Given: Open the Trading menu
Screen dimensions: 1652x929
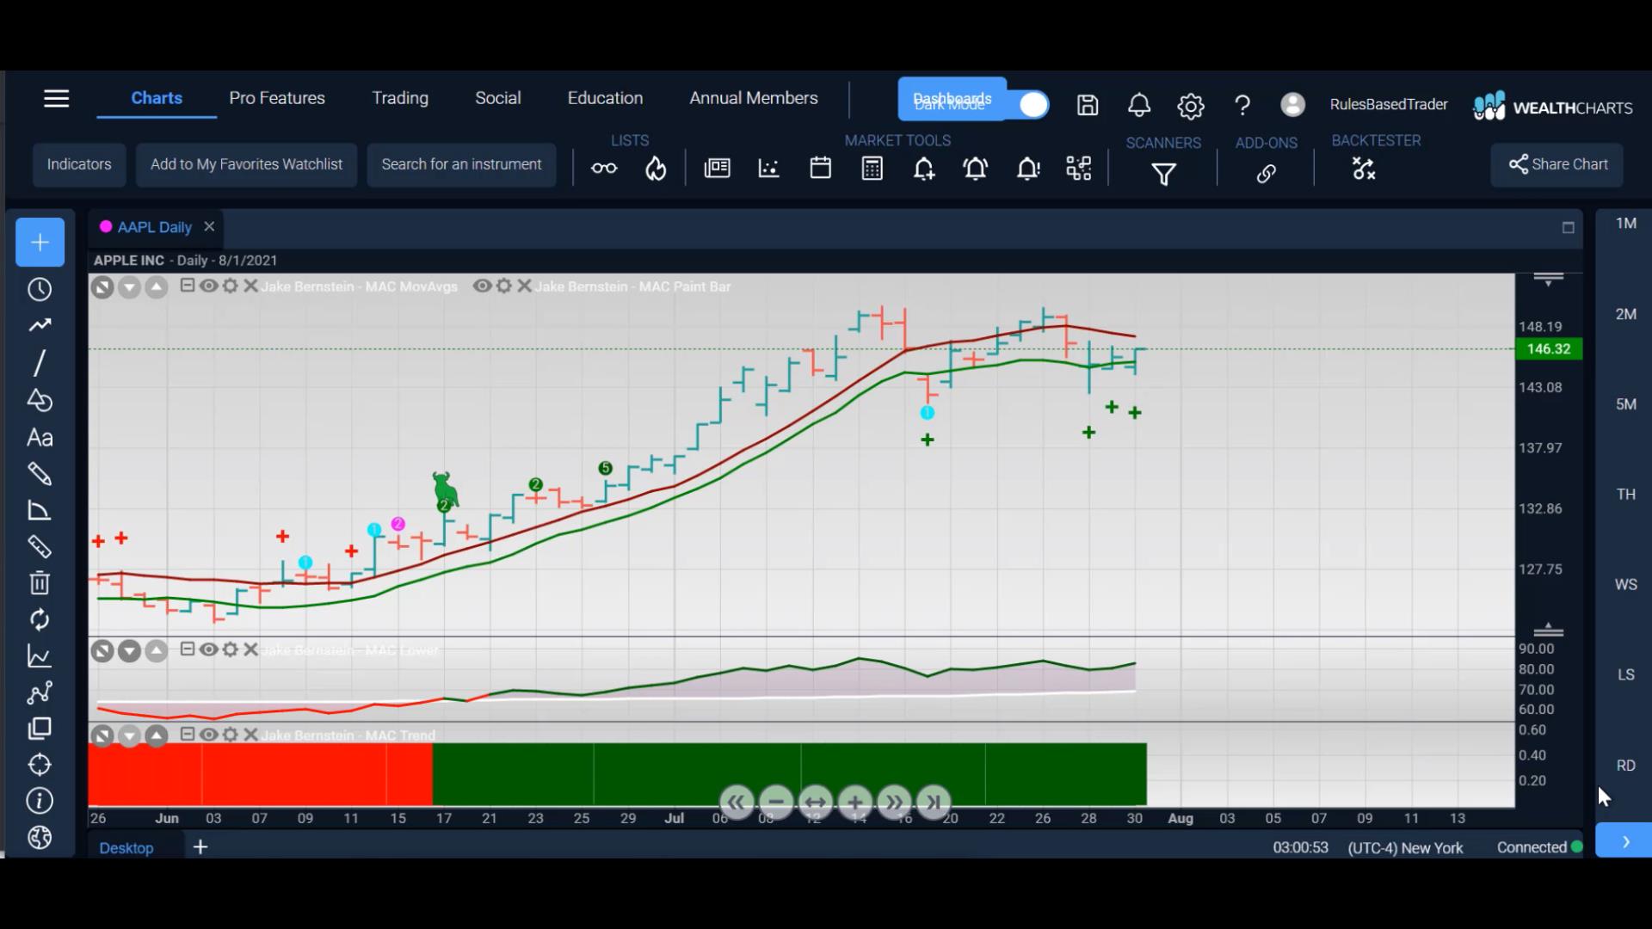Looking at the screenshot, I should 400,98.
